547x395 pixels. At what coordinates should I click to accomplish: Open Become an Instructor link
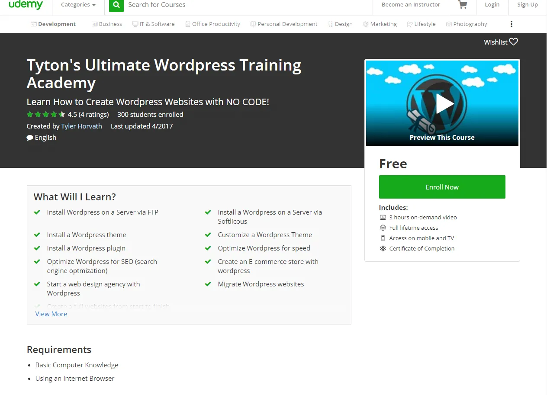(x=411, y=5)
